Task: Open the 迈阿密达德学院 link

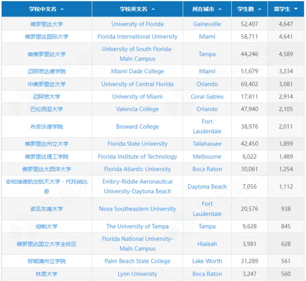Action: (x=47, y=72)
